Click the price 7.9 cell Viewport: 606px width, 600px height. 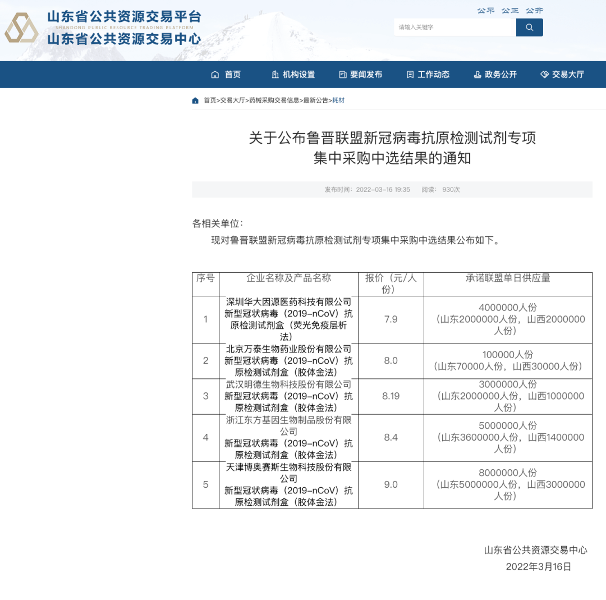[391, 319]
